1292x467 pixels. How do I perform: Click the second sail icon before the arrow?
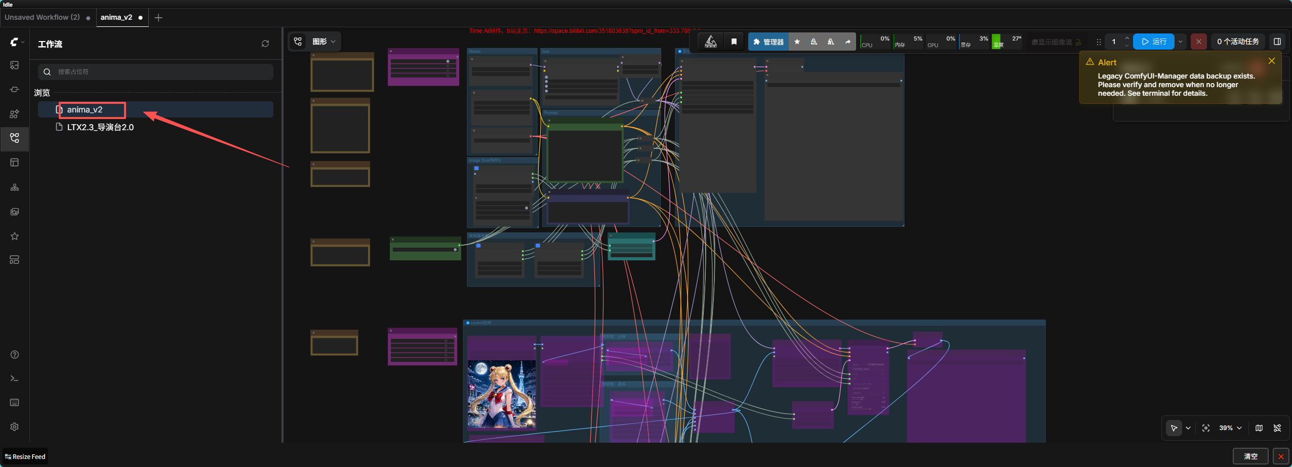[831, 42]
